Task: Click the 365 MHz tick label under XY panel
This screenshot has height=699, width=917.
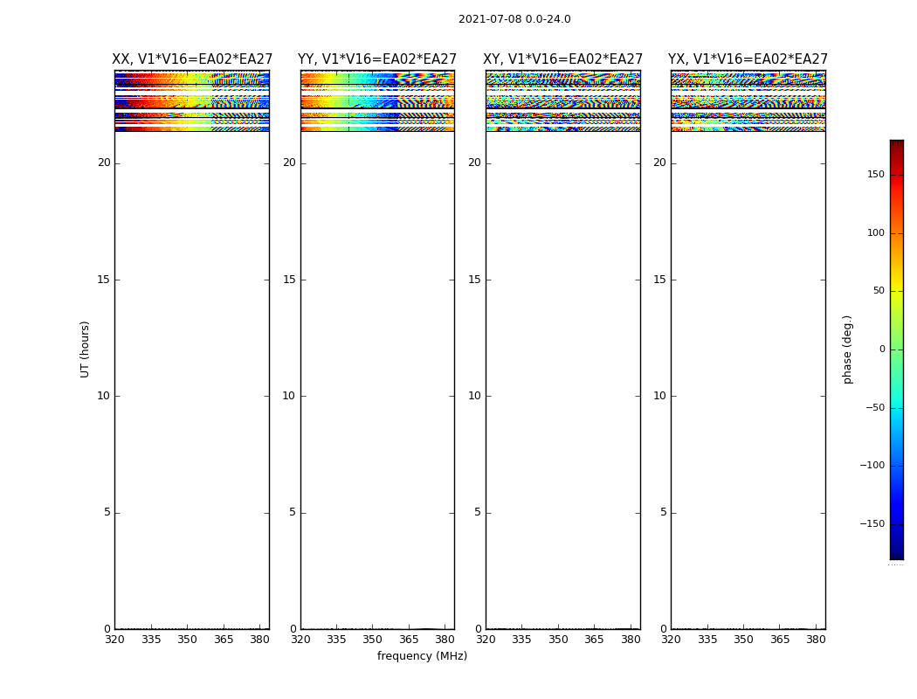Action: tap(594, 640)
